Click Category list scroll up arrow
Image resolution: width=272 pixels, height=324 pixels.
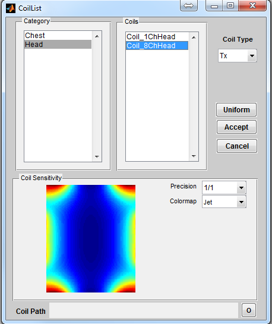pos(97,36)
